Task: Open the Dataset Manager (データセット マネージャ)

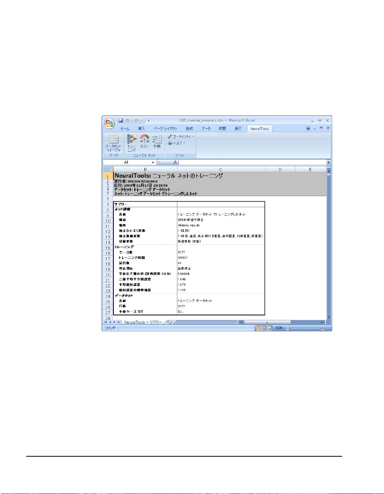Action: 113,143
